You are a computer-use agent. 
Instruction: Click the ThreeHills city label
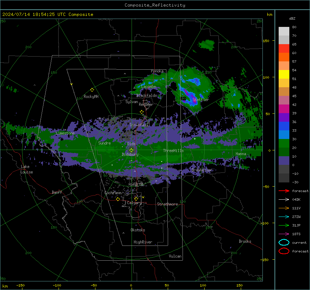pos(173,151)
